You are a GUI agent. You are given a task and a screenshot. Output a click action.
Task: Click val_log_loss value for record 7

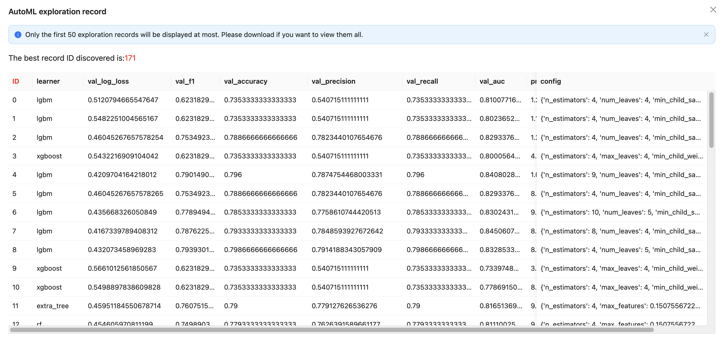tap(122, 231)
